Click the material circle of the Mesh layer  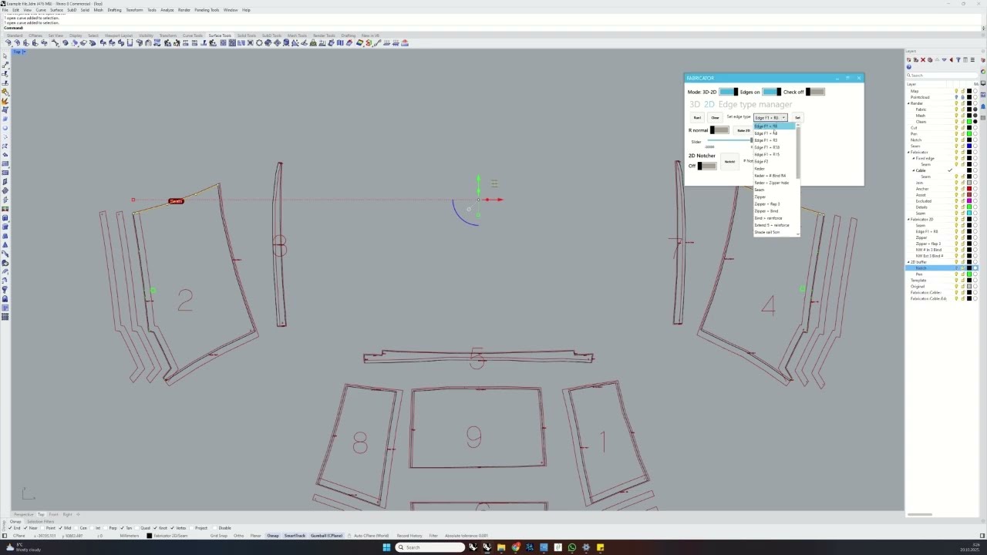(x=975, y=116)
